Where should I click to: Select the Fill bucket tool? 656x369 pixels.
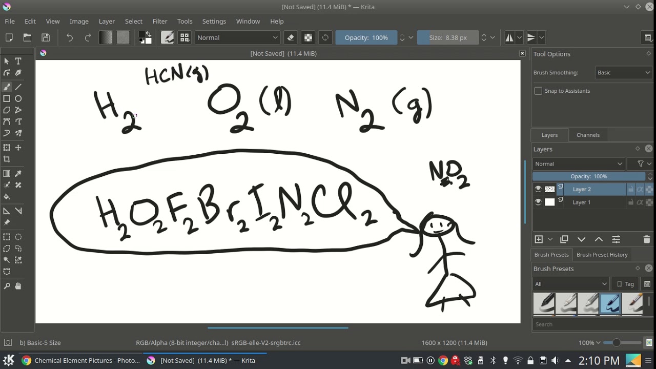point(7,197)
